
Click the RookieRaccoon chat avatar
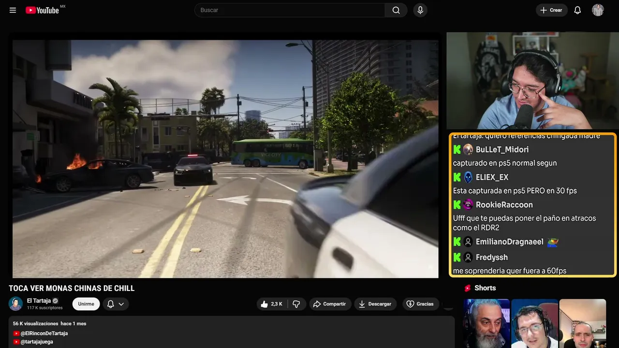[468, 205]
